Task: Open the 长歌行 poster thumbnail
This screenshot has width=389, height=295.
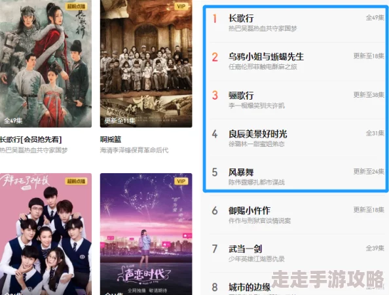Action: tap(46, 64)
